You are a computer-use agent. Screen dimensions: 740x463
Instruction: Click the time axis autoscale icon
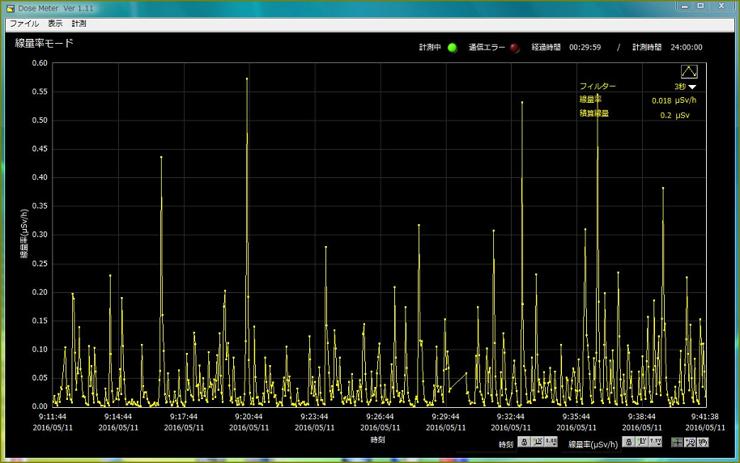tap(538, 443)
